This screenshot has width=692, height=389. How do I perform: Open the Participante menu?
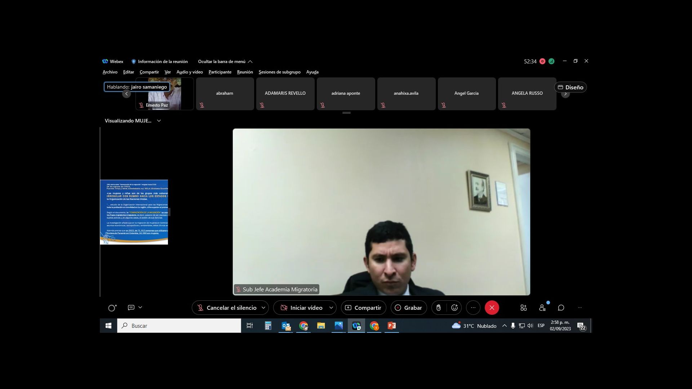(x=220, y=72)
